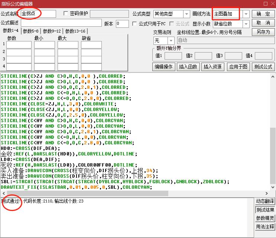Click the 插入函数 button

188,67
